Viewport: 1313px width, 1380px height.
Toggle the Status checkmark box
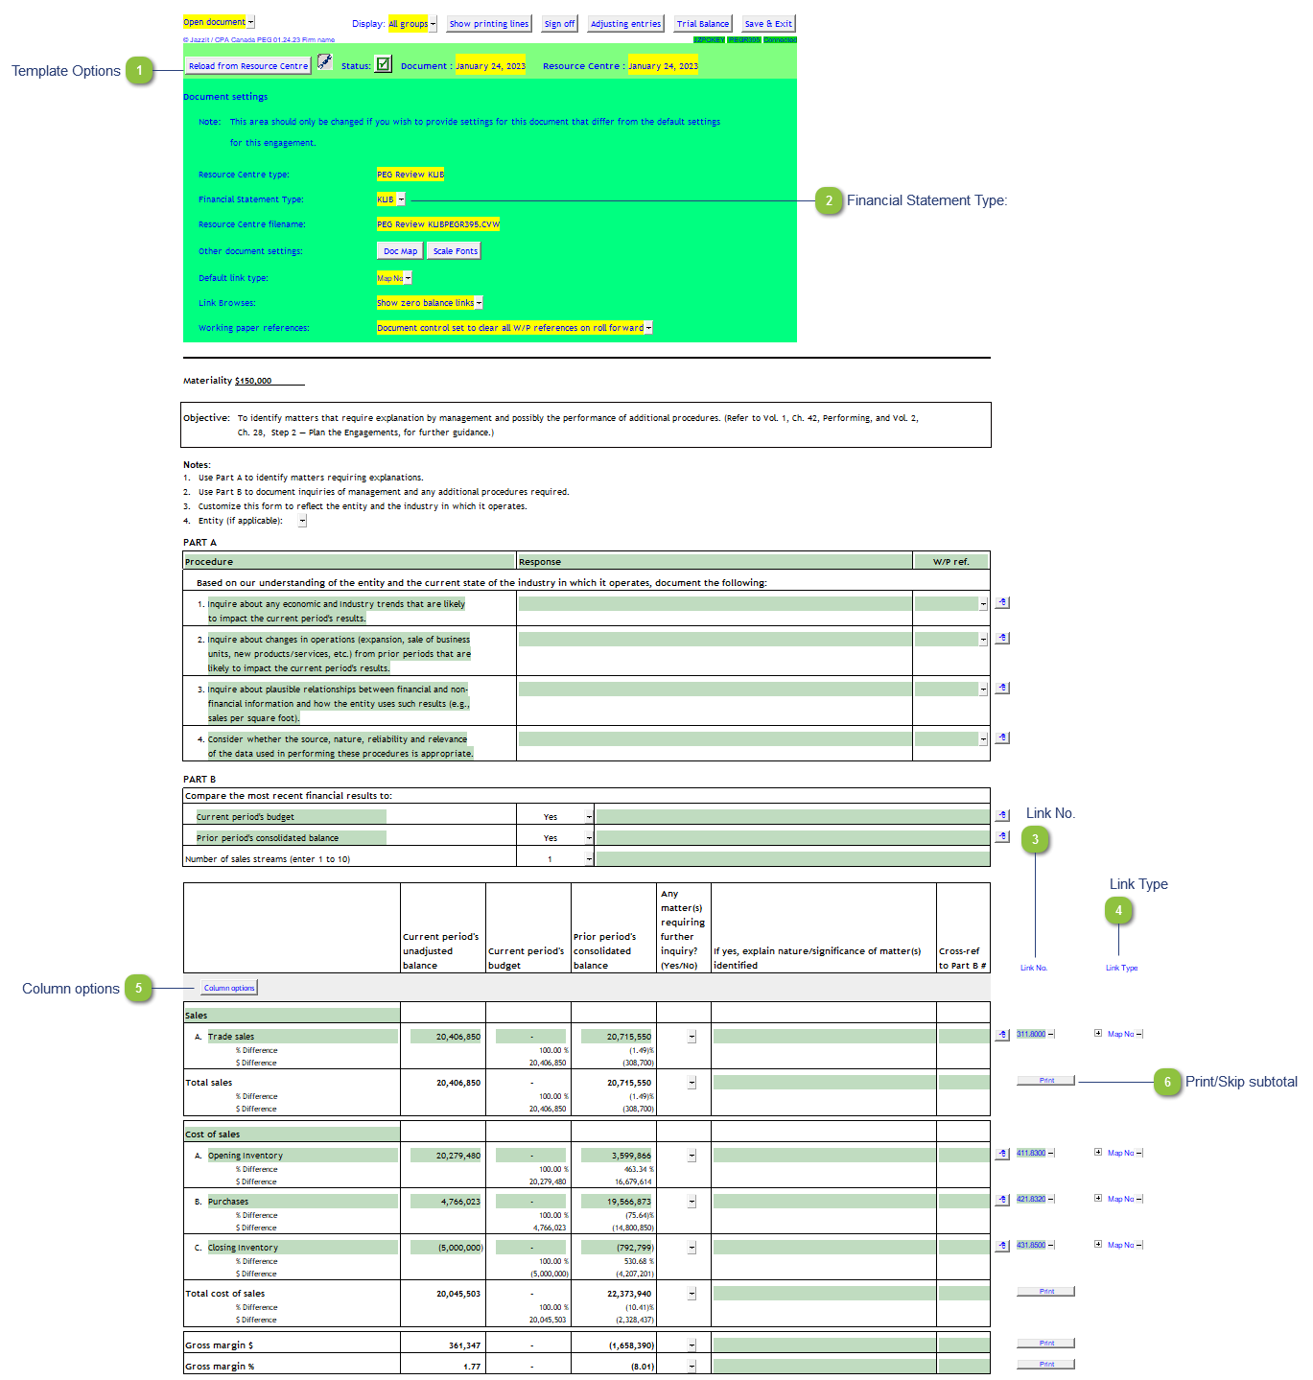[384, 64]
